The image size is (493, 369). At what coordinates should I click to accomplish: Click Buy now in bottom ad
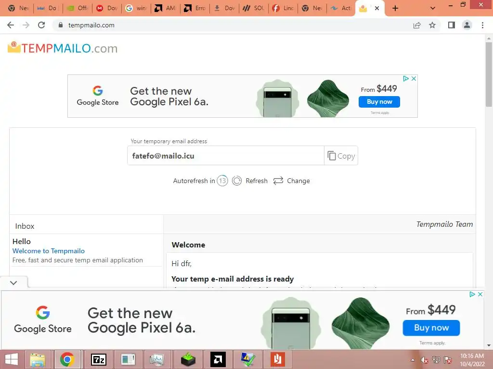[x=431, y=328]
